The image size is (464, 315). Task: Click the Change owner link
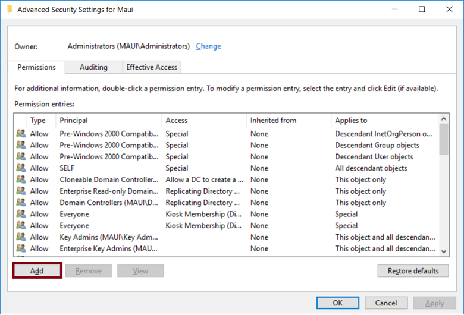click(x=208, y=46)
